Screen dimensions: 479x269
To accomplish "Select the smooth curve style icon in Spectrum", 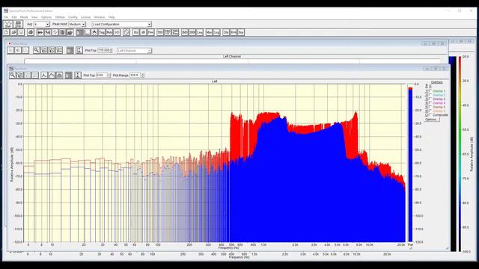I will [52, 75].
